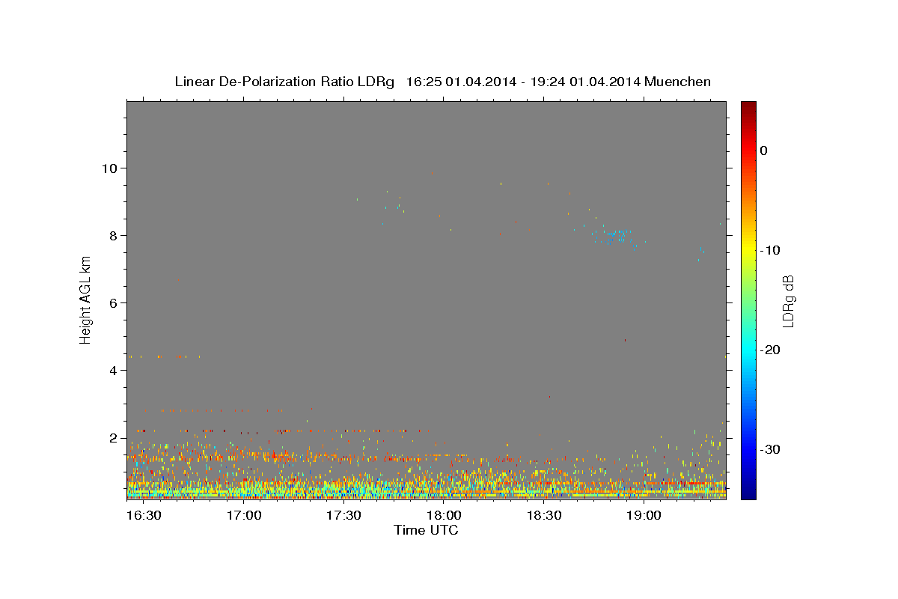Click the colorbar value -30
This screenshot has width=898, height=599.
pyautogui.click(x=771, y=449)
